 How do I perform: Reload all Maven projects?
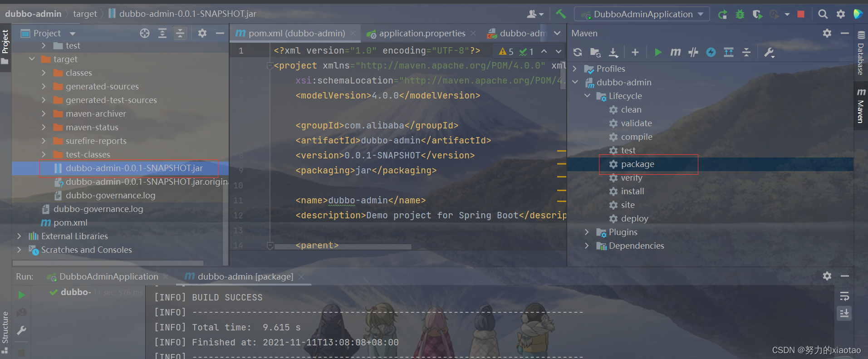click(578, 52)
